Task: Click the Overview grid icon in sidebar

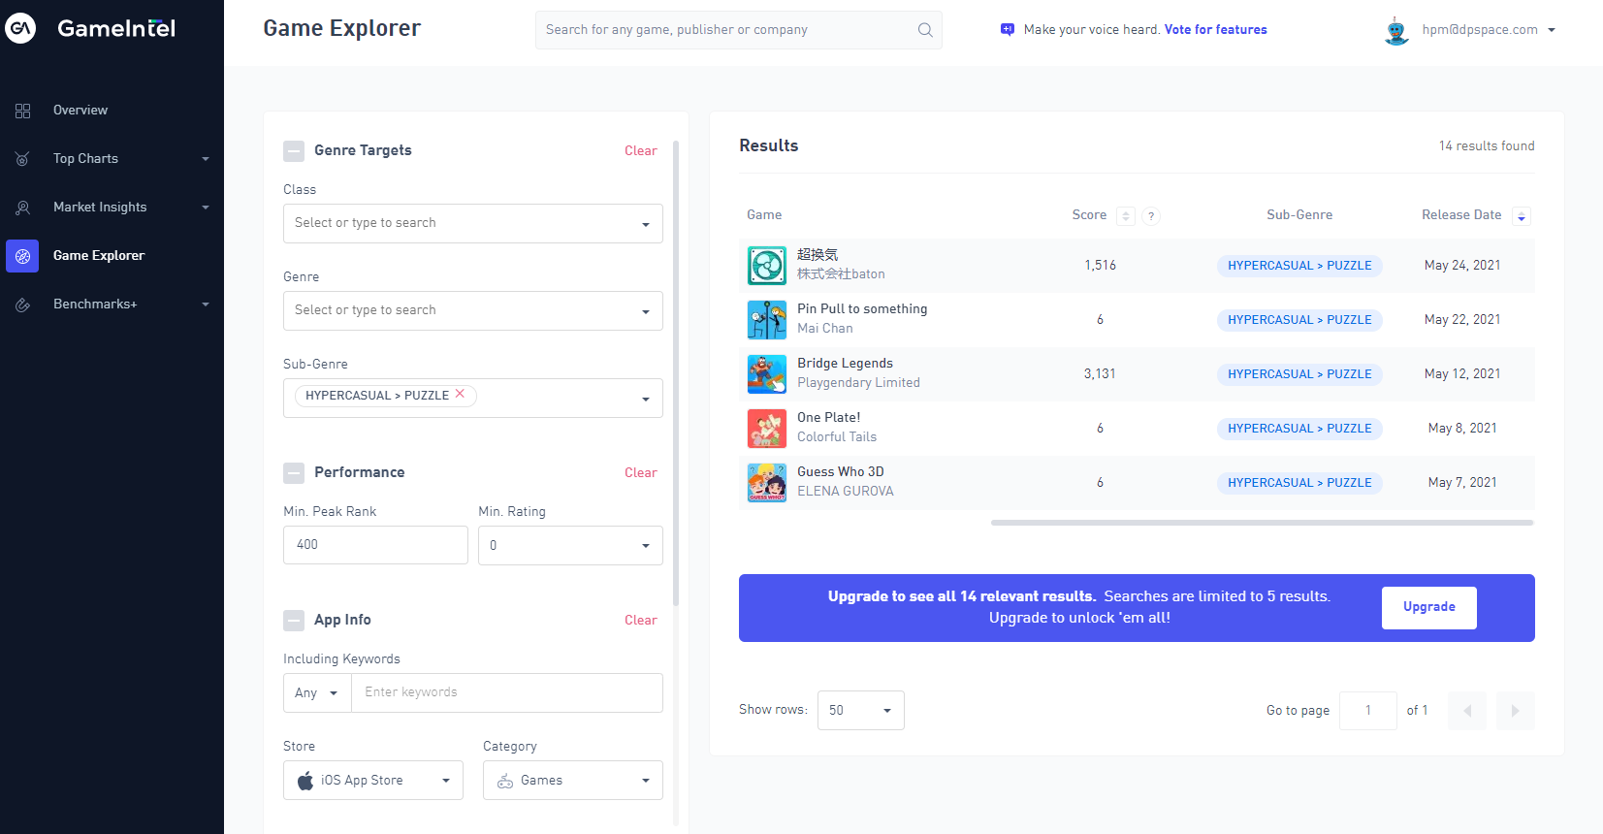Action: click(x=23, y=111)
